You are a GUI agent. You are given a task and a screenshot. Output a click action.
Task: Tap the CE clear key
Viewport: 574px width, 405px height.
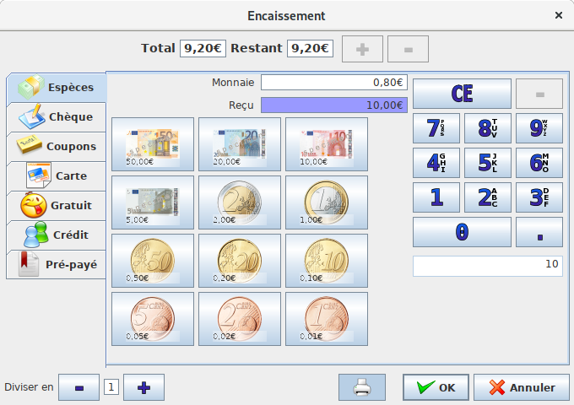tap(462, 94)
